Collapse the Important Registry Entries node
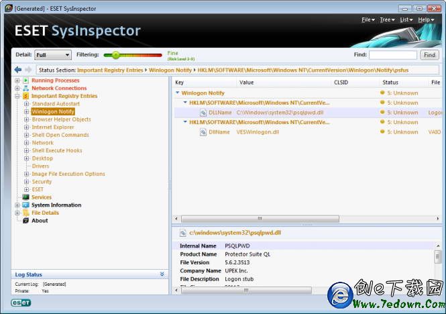Viewport: 446px width, 314px height. click(17, 96)
